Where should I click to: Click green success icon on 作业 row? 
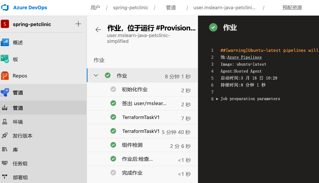tap(108, 76)
